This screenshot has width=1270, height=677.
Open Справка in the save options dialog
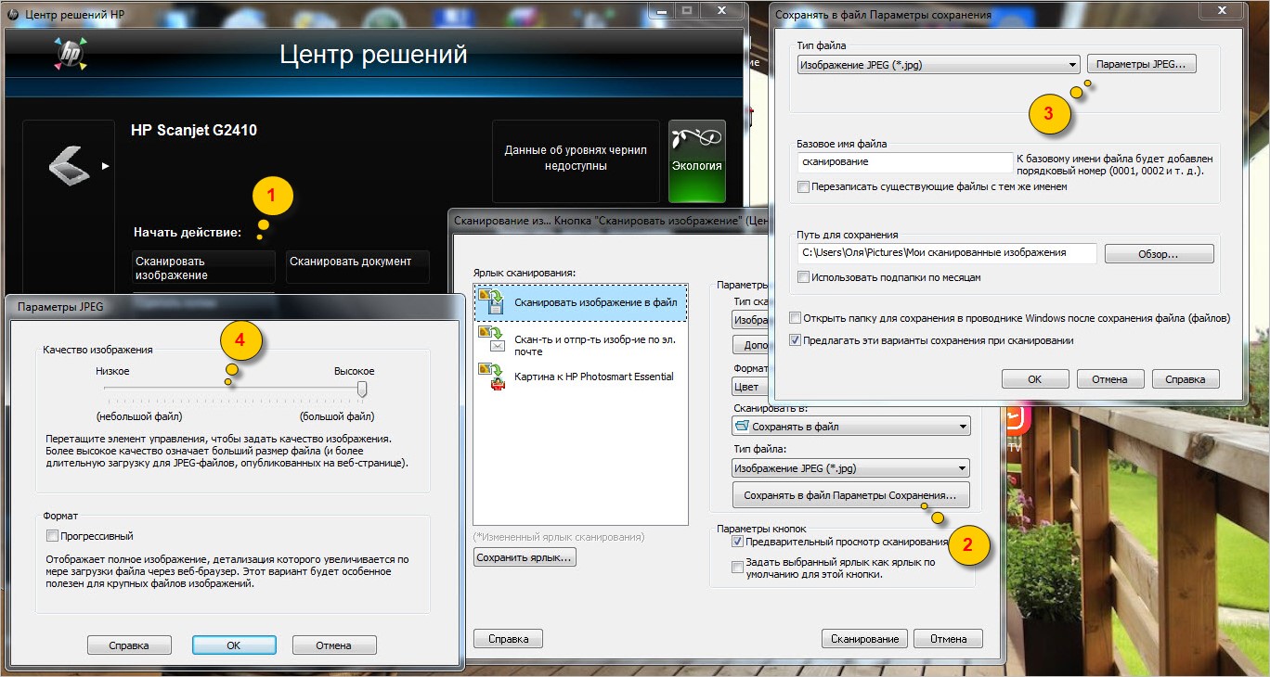pos(1186,379)
